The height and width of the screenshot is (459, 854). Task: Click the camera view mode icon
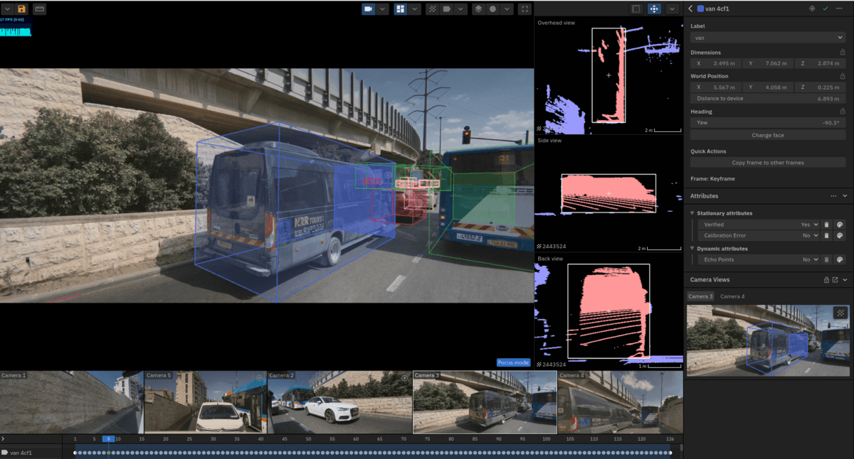click(x=369, y=9)
